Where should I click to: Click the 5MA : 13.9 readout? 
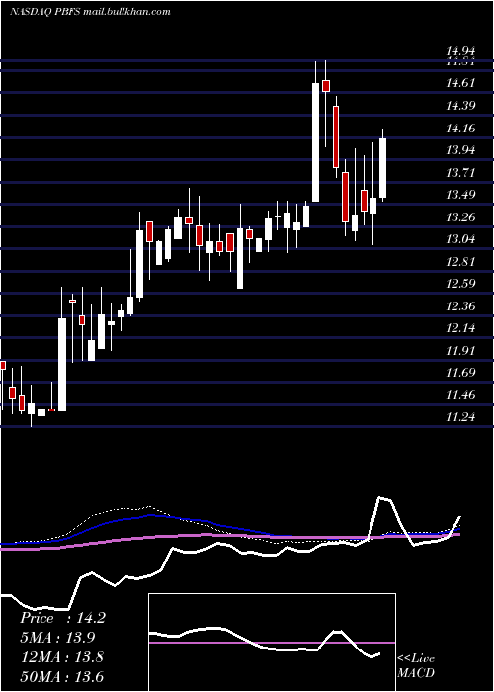click(57, 638)
